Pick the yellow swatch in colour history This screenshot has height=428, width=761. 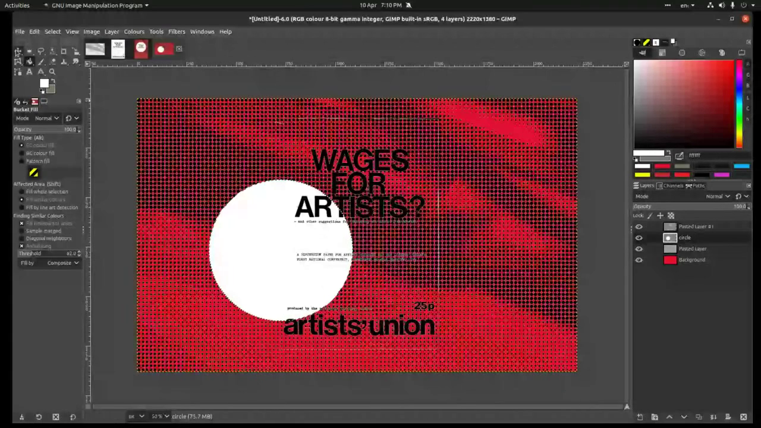point(643,175)
